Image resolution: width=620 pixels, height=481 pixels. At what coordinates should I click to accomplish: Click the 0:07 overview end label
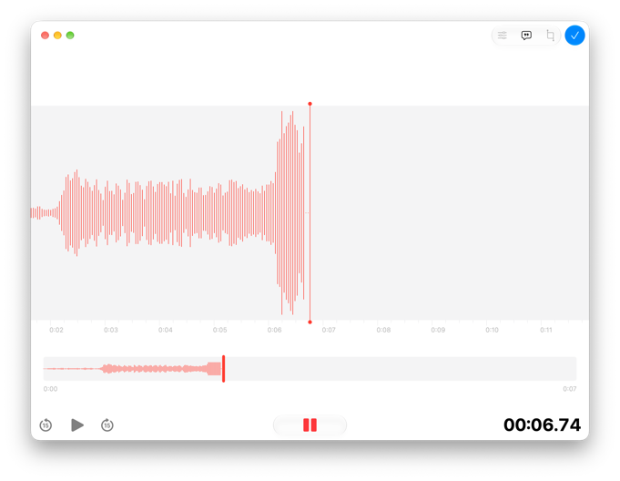tap(569, 389)
